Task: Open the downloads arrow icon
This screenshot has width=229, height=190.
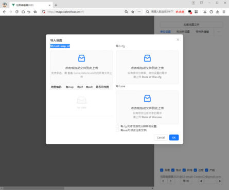Action: point(218,12)
